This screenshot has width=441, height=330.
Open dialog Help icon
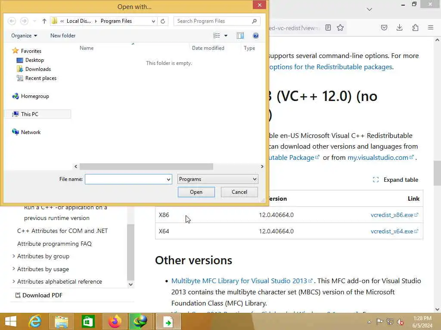point(256,36)
